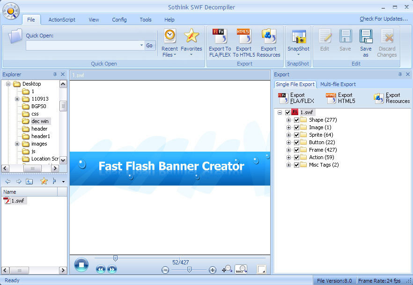
Task: Move the frame position slider handle
Action: (x=115, y=258)
